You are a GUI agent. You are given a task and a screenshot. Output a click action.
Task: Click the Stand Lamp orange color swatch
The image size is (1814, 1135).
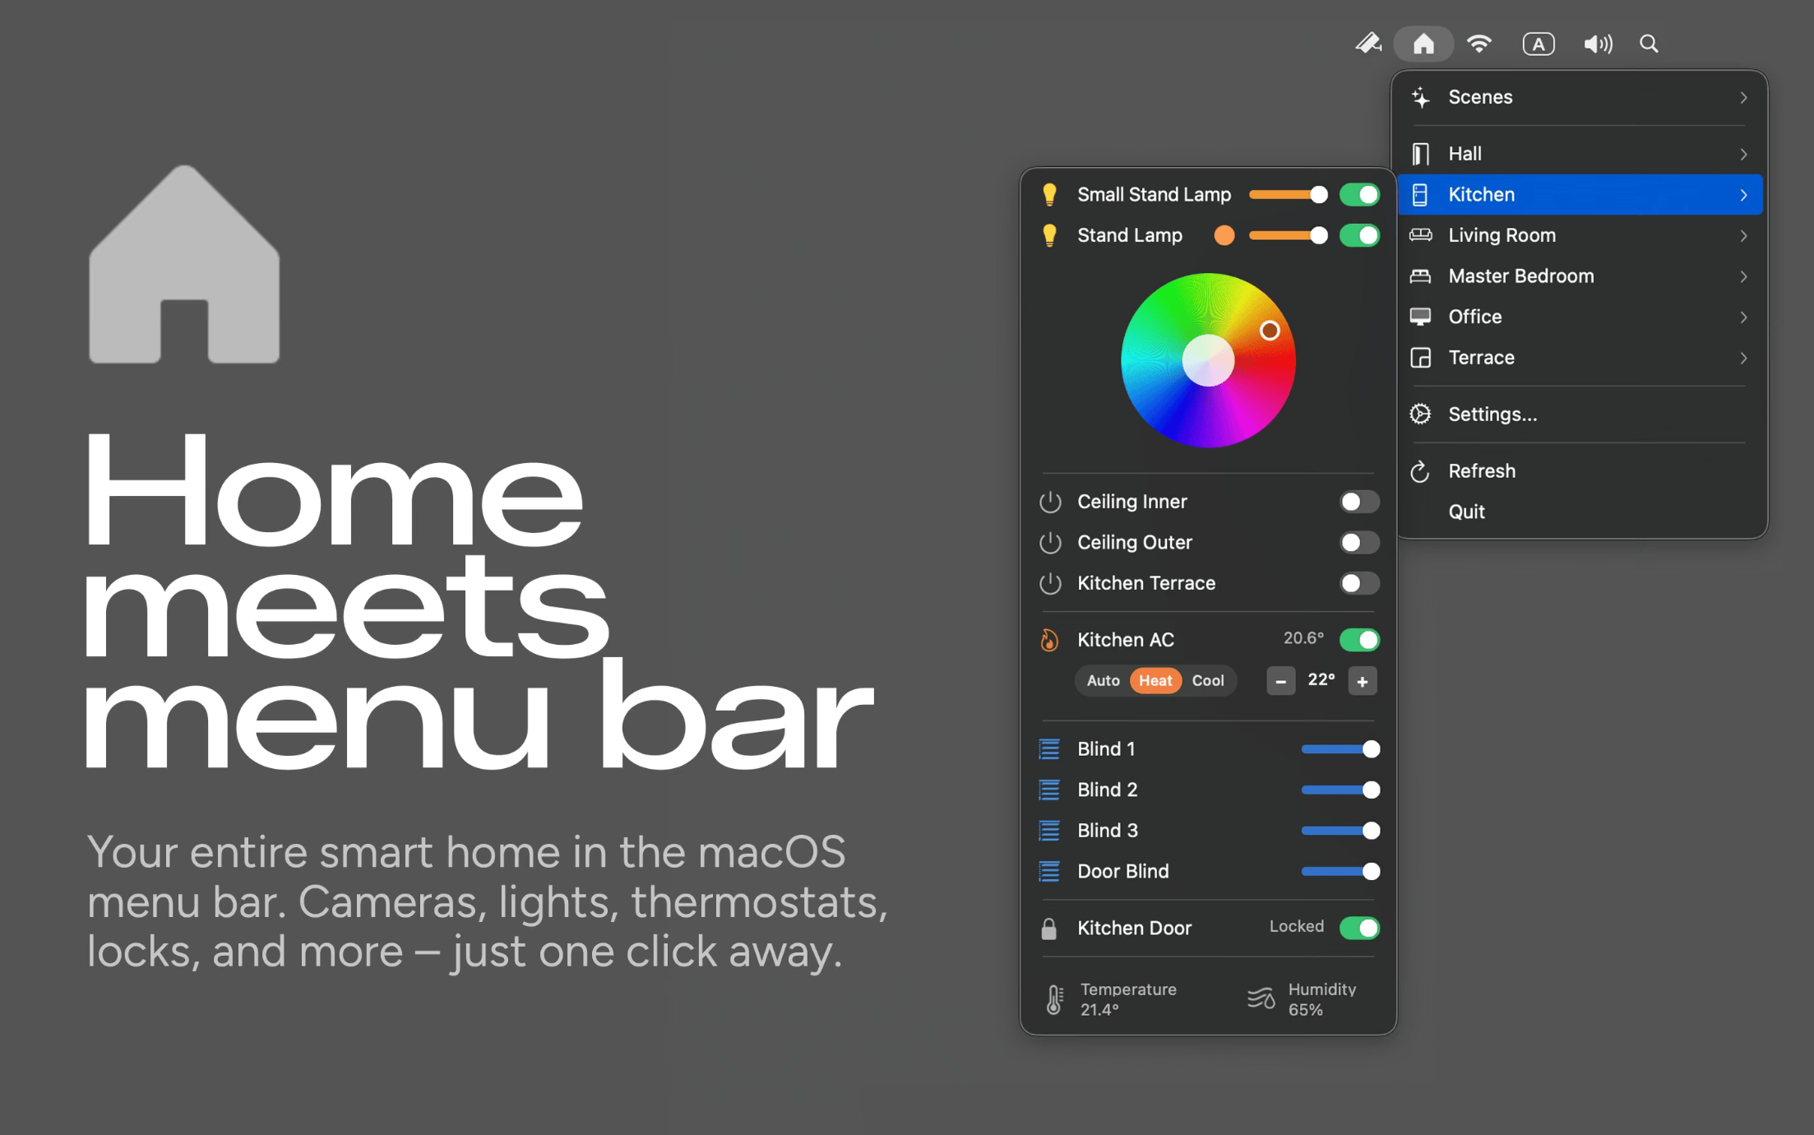click(x=1224, y=236)
